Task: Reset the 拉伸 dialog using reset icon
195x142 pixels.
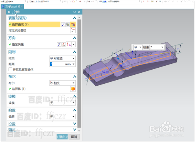Action: click(x=74, y=12)
